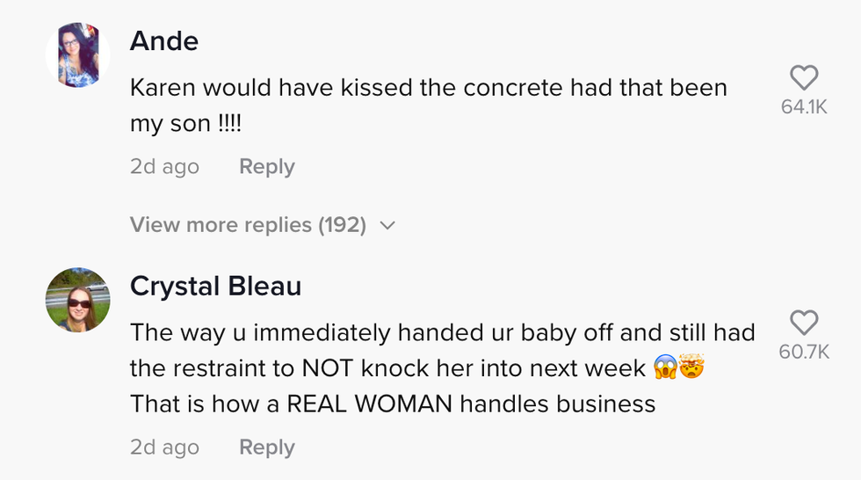Go to Crystal Bleau's username link
Image resolution: width=861 pixels, height=480 pixels.
(215, 286)
